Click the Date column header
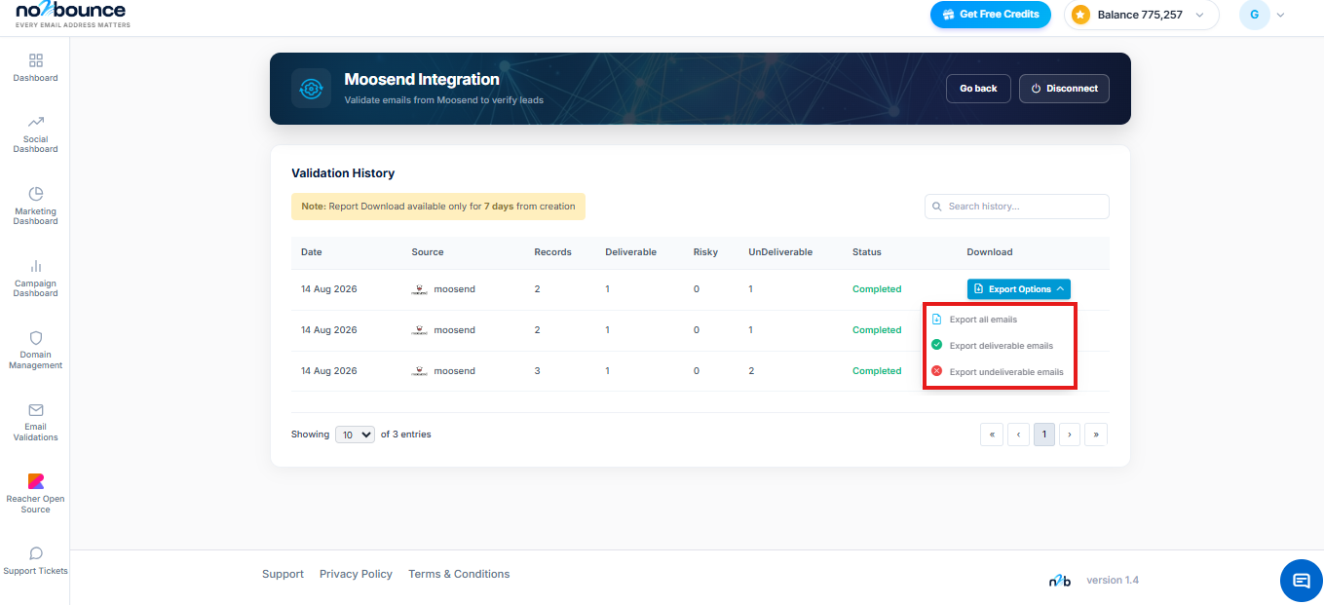The width and height of the screenshot is (1324, 605). pos(312,252)
